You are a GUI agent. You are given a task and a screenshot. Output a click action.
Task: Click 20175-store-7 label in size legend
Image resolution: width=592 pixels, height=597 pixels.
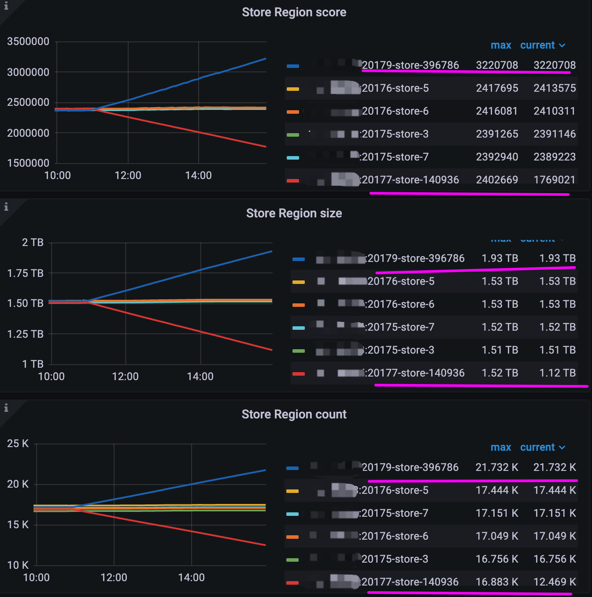tap(400, 327)
